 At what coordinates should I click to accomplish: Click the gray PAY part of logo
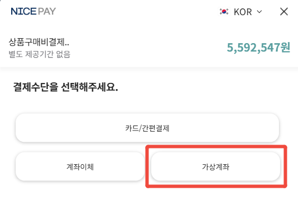46,11
